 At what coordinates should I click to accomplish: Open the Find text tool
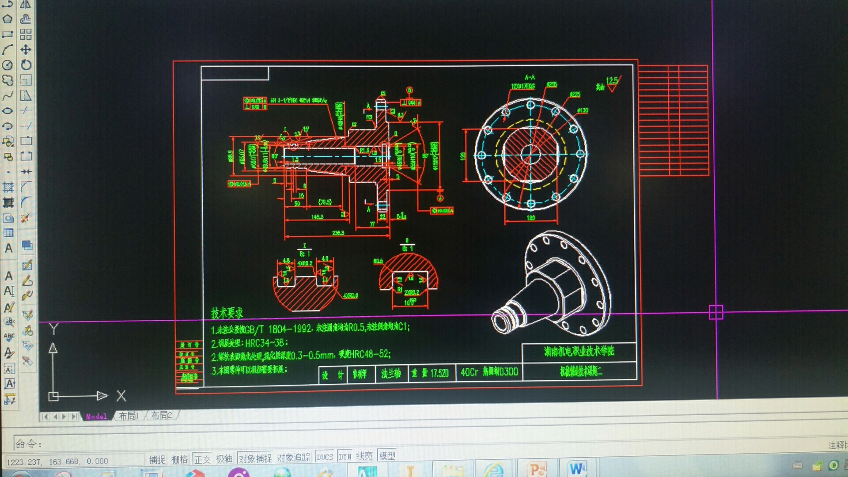click(x=9, y=322)
